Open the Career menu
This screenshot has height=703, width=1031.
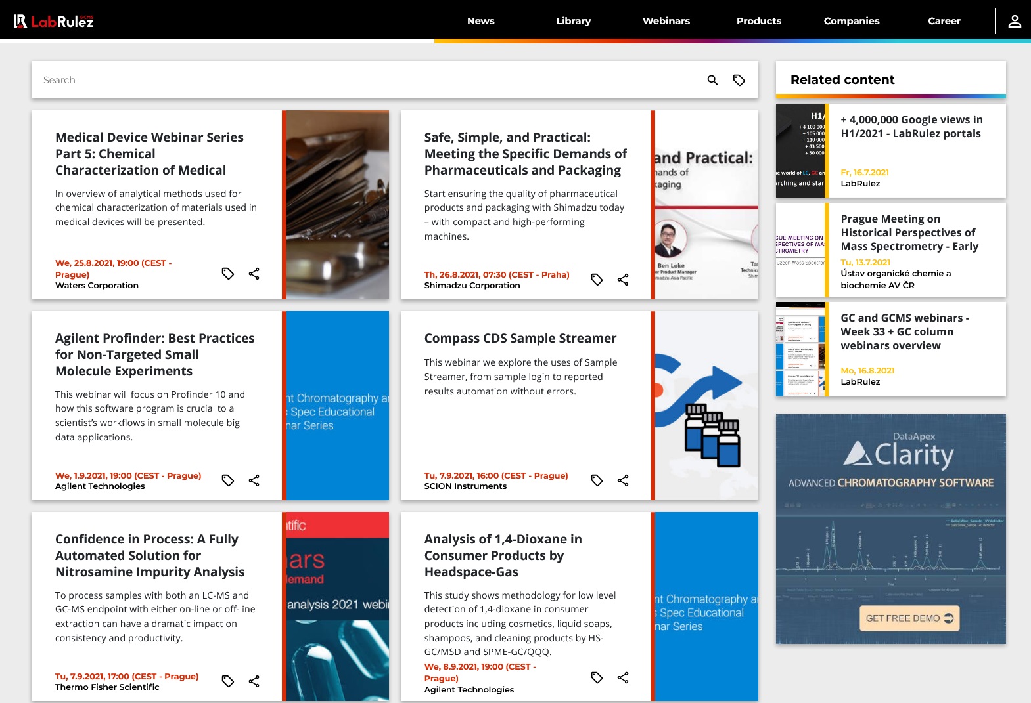944,21
